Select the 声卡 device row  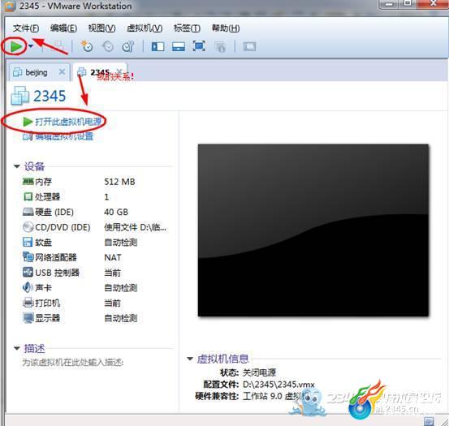[94, 287]
